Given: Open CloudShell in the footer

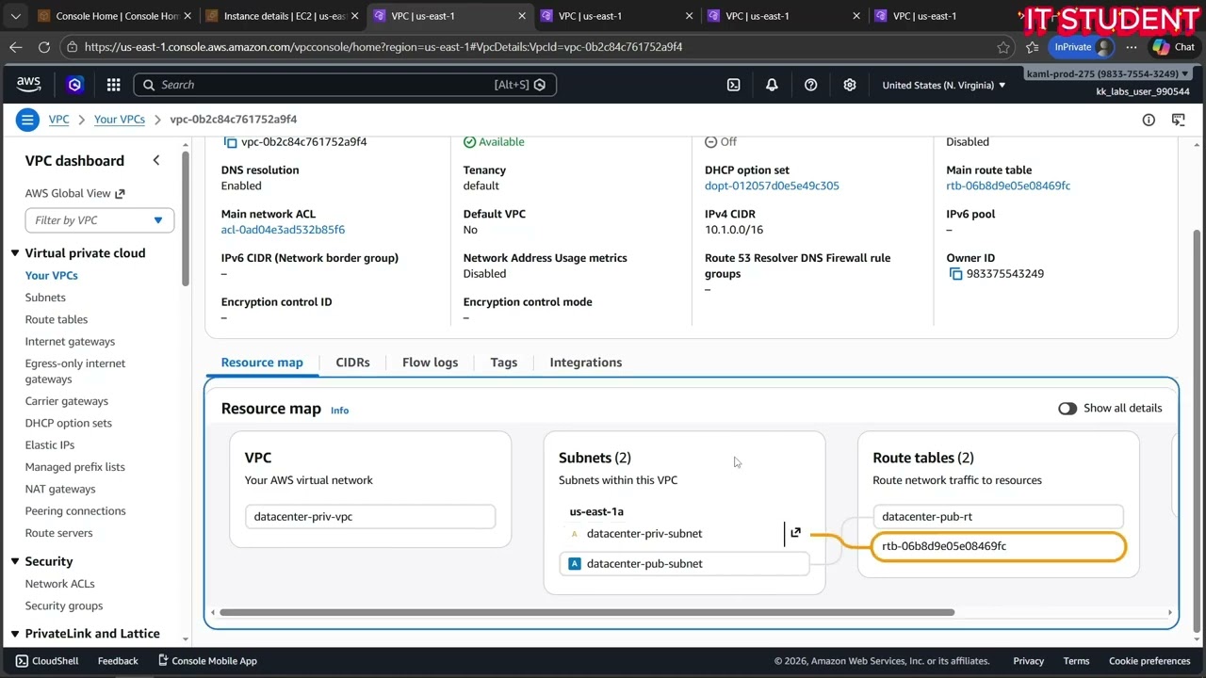Looking at the screenshot, I should pyautogui.click(x=48, y=661).
